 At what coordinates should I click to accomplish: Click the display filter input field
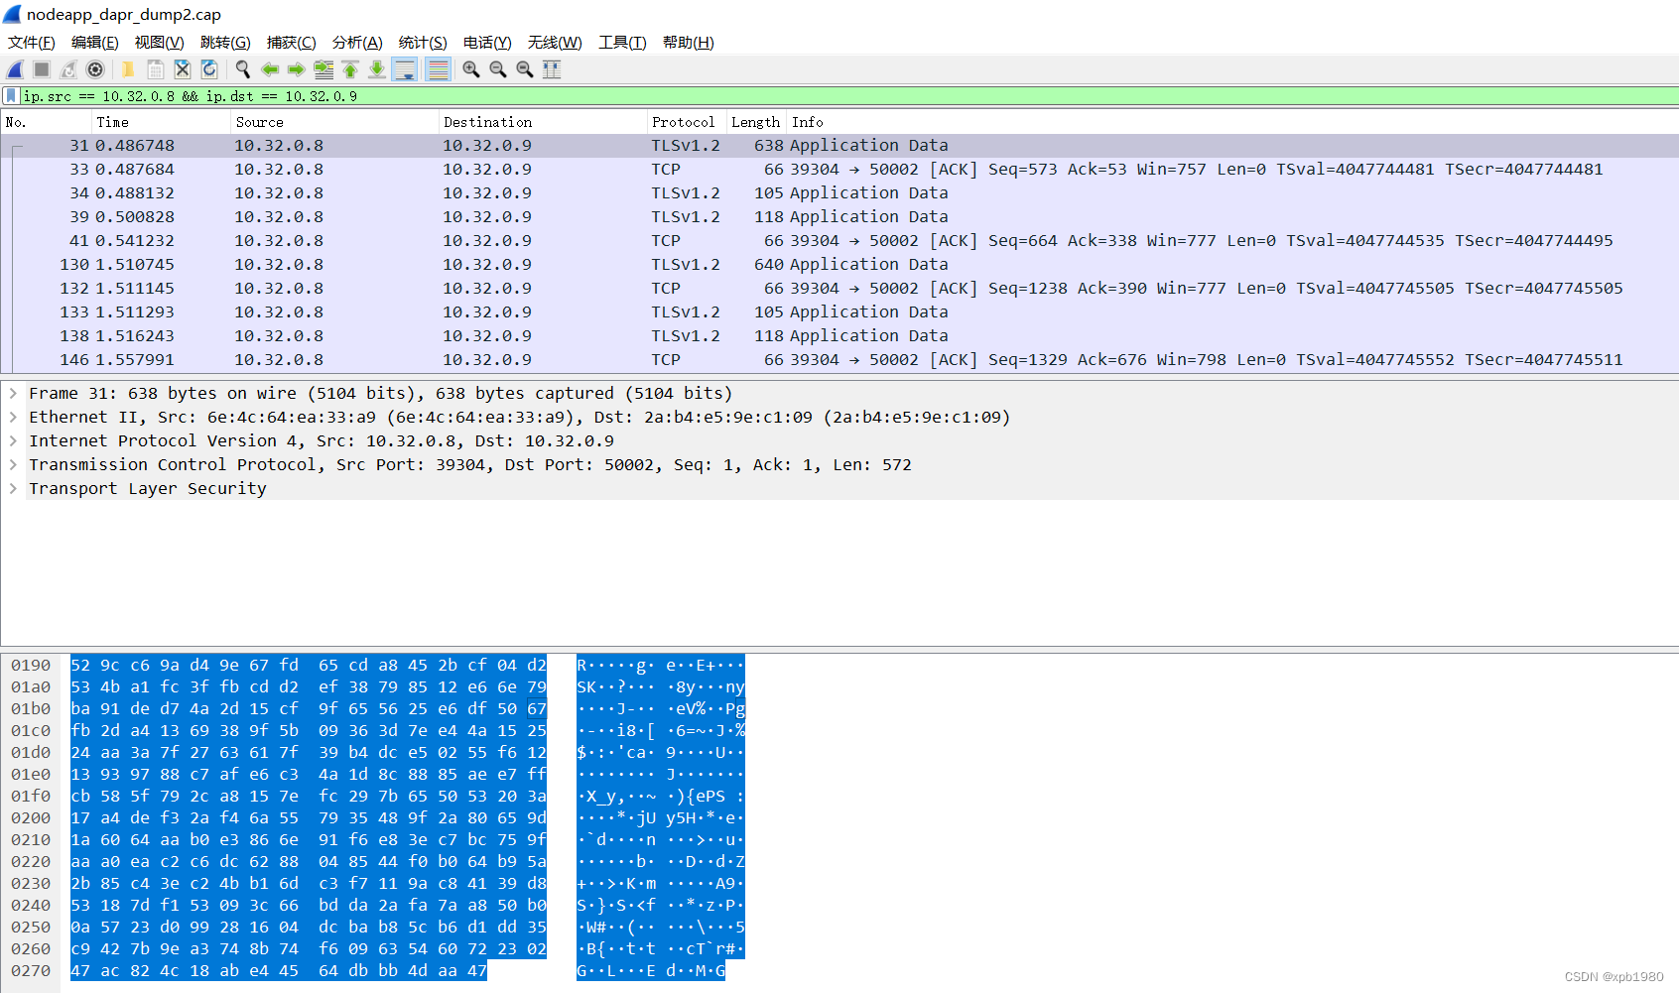pyautogui.click(x=848, y=96)
